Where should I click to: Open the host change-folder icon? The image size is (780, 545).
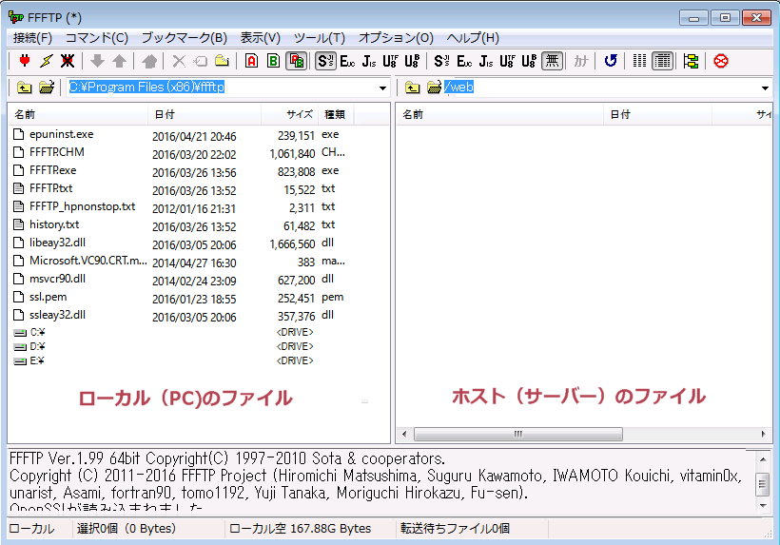coord(434,88)
